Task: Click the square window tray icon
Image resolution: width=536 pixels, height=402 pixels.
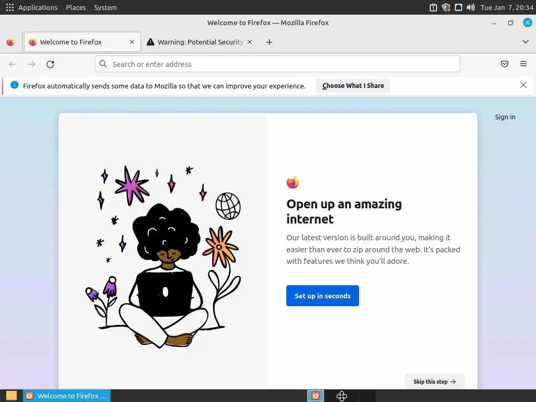Action: coord(459,7)
